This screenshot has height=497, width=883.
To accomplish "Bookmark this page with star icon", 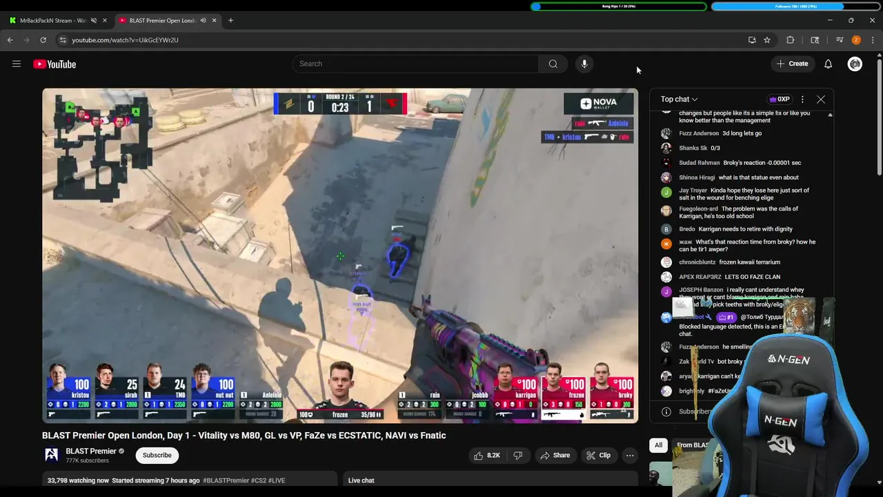I will point(767,40).
